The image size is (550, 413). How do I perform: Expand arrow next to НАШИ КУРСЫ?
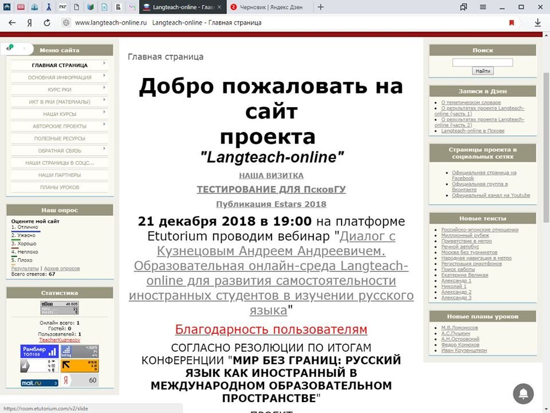click(104, 112)
